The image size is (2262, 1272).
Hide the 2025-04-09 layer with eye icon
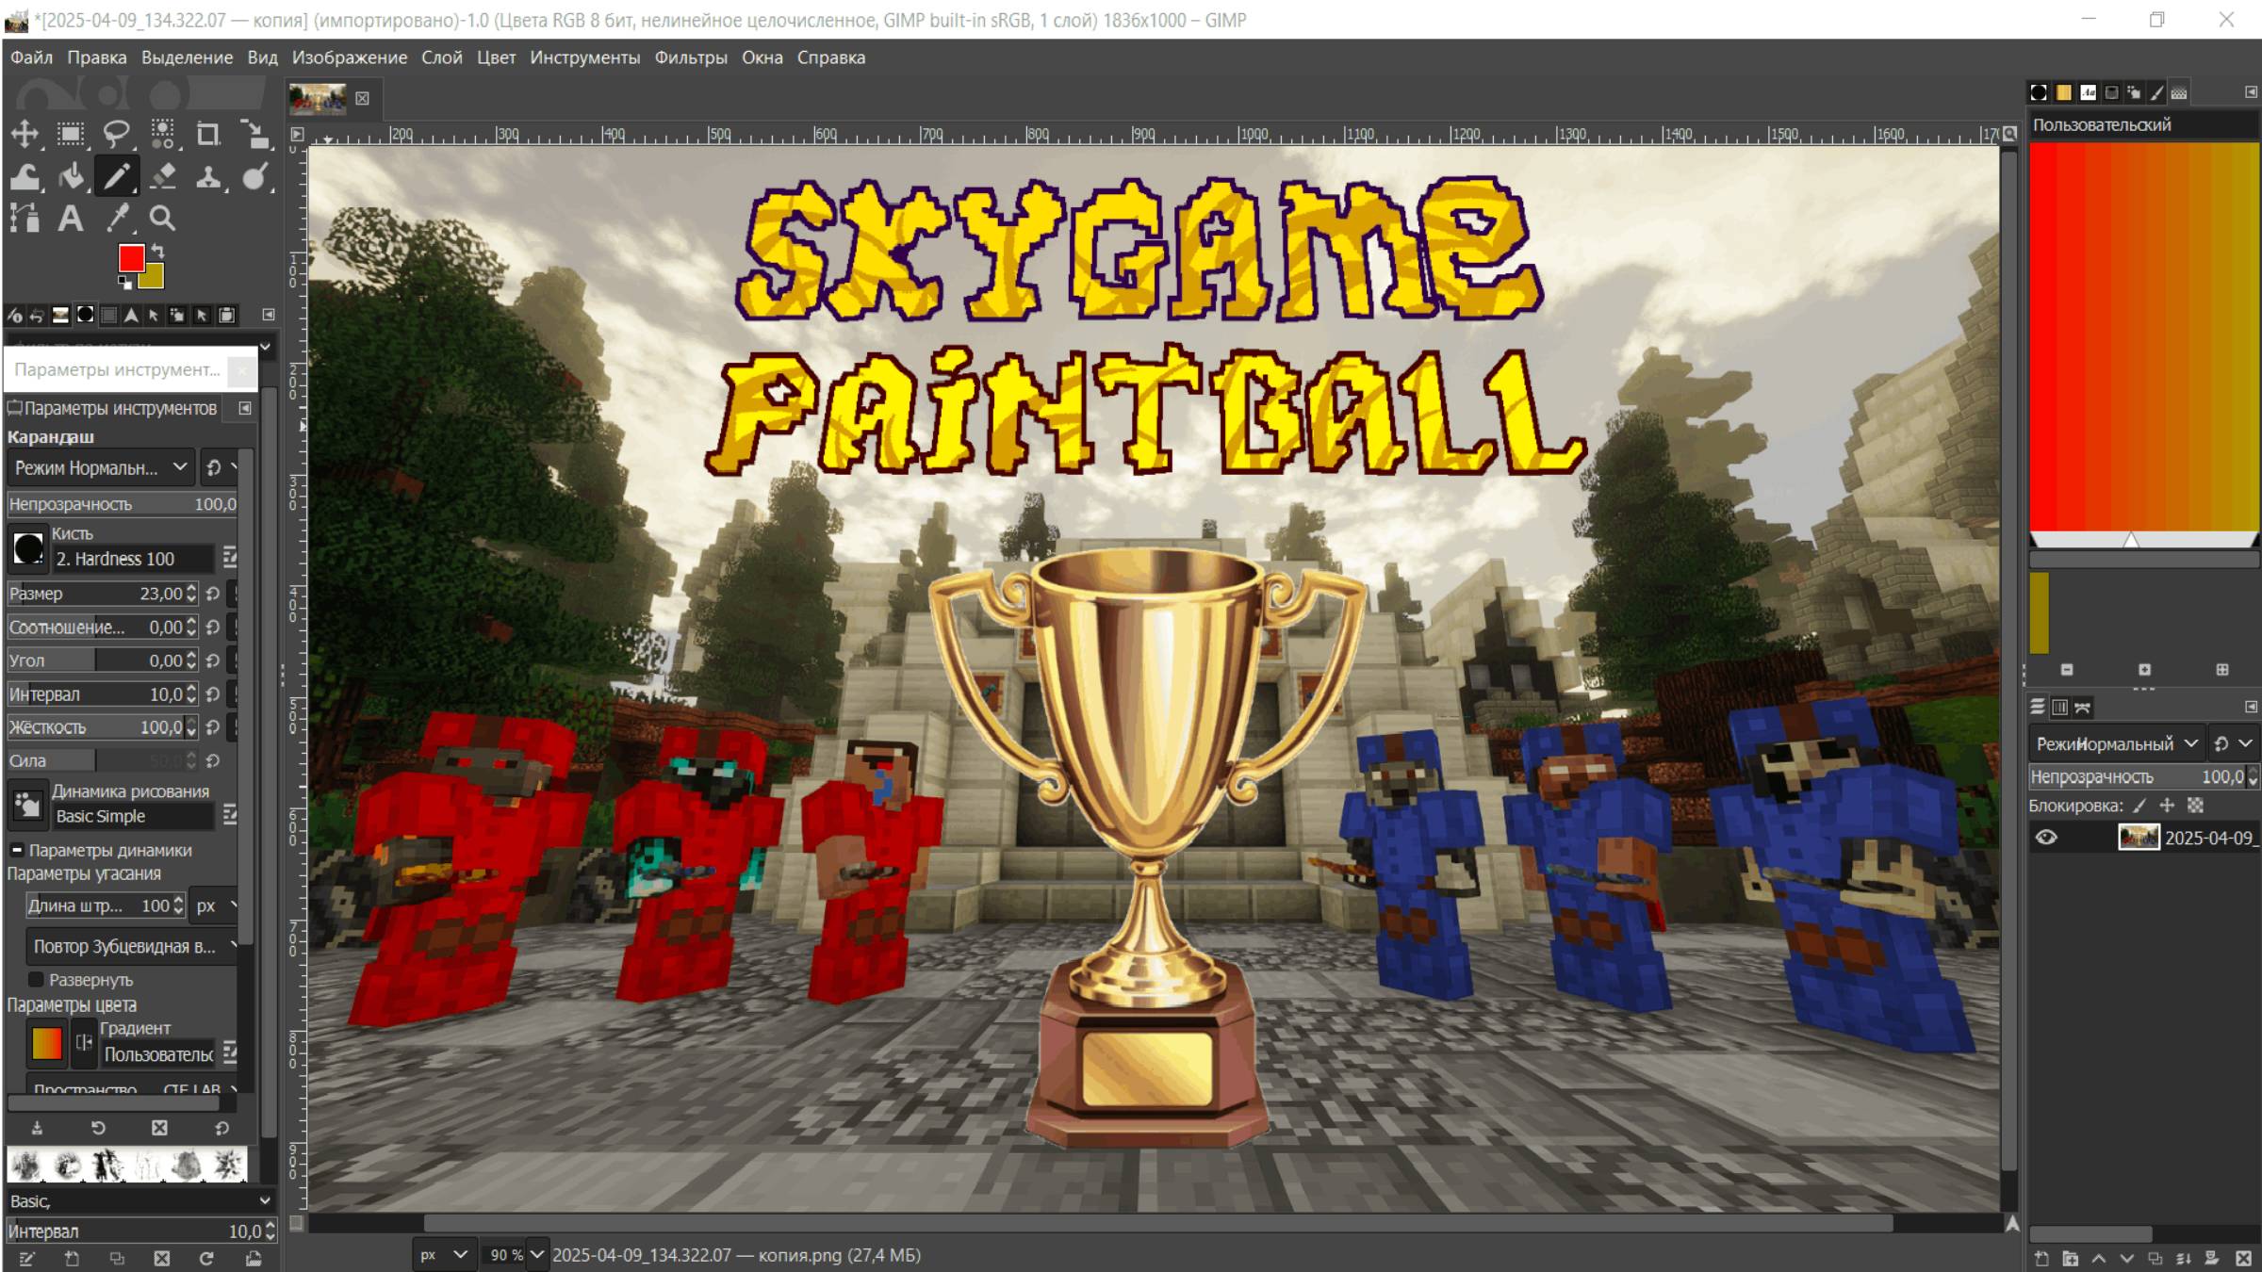[2046, 838]
